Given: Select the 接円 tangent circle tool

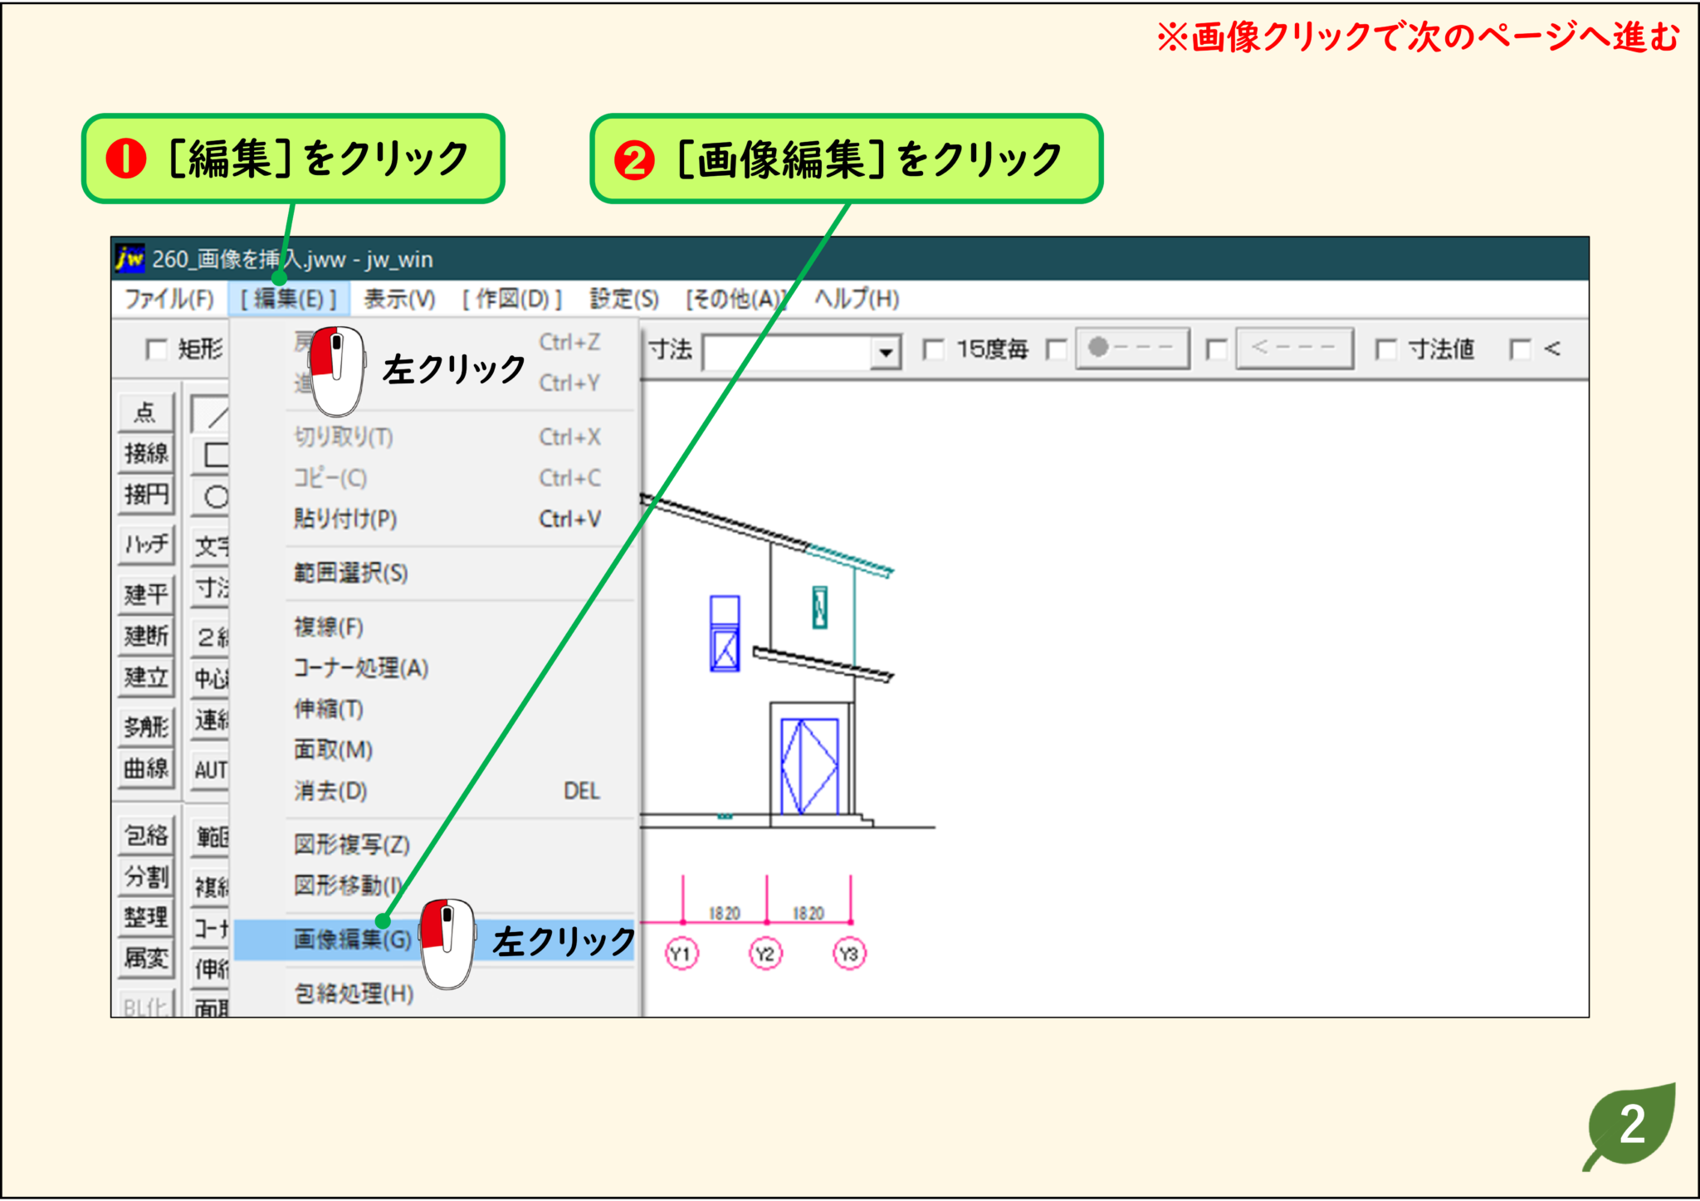Looking at the screenshot, I should pyautogui.click(x=145, y=495).
